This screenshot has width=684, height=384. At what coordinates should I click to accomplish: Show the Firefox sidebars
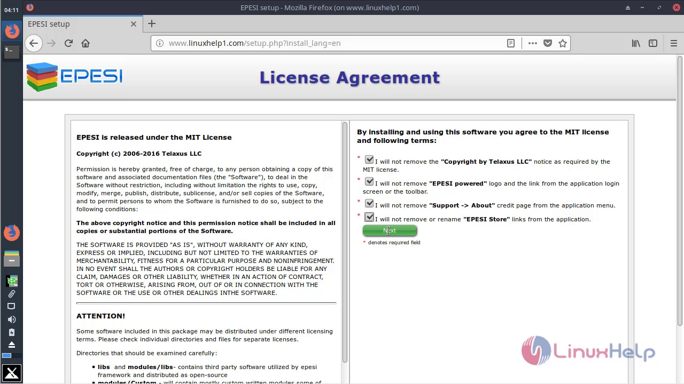point(653,43)
